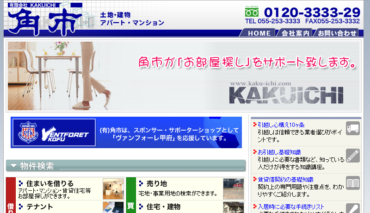Screen dimensions: 370x213
Task: Click the red arrow before 賃貸借契約の基礎知識
Action: pos(255,179)
